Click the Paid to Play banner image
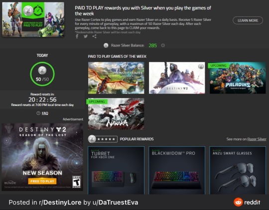Image resolution: width=269 pixels, height=210 pixels. (33, 19)
